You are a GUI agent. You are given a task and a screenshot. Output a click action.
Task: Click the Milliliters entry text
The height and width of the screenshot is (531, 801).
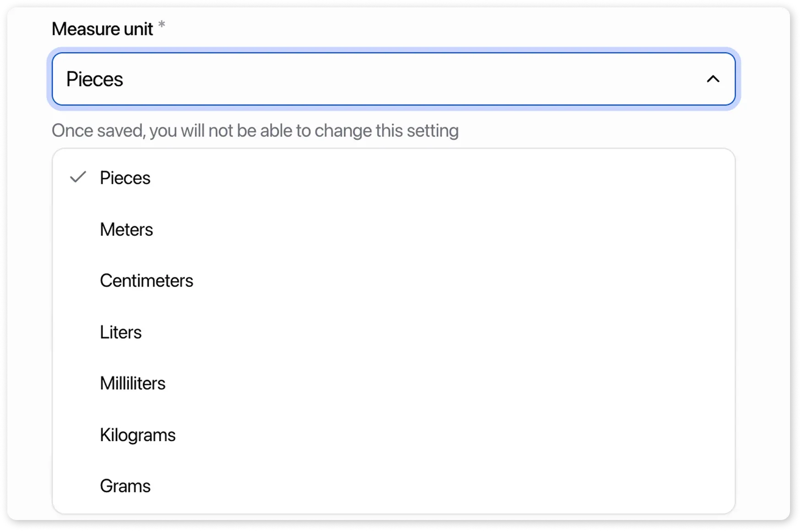click(133, 384)
